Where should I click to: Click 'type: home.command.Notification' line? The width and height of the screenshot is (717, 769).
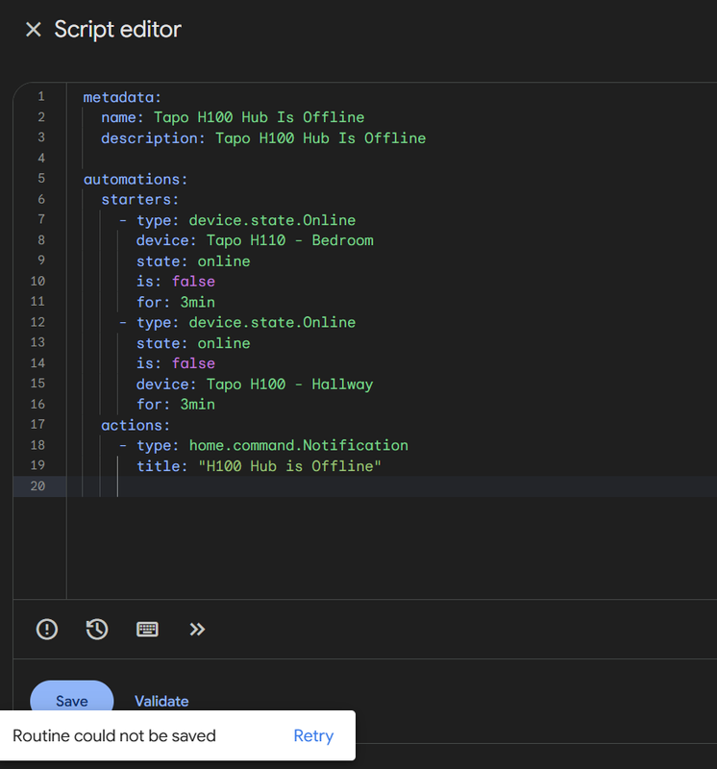click(273, 445)
